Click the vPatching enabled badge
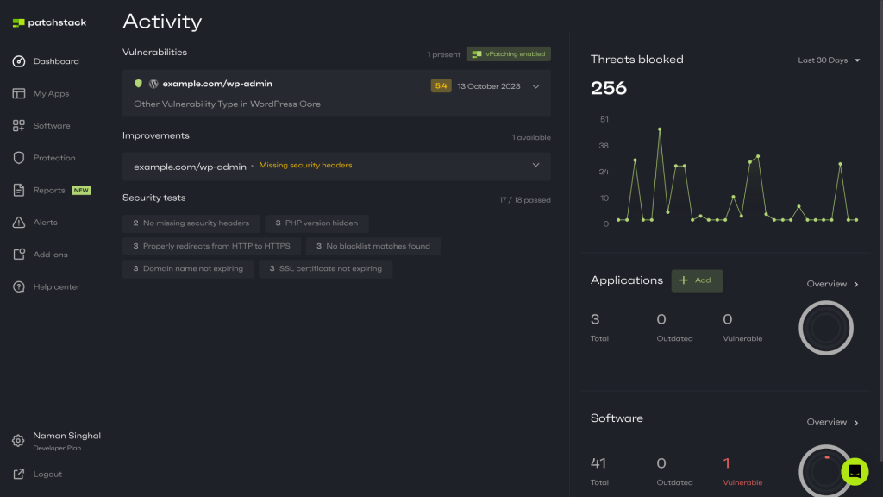883x497 pixels. click(x=508, y=53)
